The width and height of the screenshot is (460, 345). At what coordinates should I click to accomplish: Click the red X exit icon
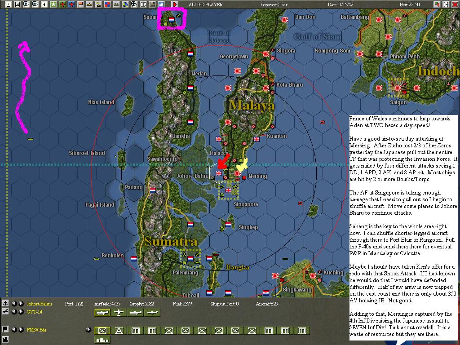pyautogui.click(x=455, y=4)
